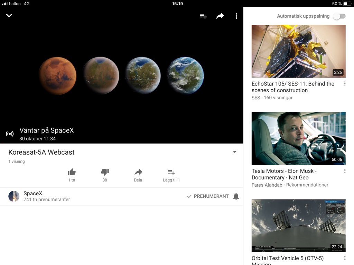Tap the Koreasat-5A Webcast title

(x=41, y=152)
